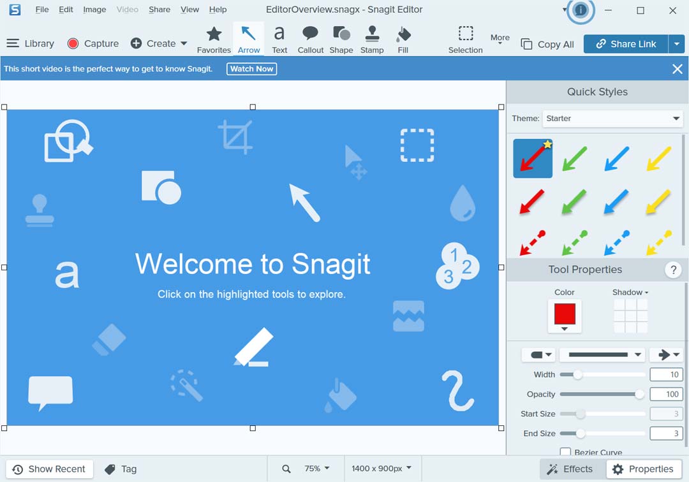The image size is (689, 482).
Task: Open the Share menu
Action: click(159, 9)
